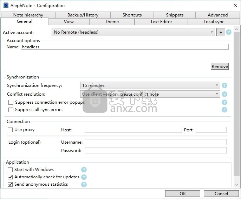This screenshot has width=241, height=199.
Task: Add a new account with plus button
Action: coord(221,32)
